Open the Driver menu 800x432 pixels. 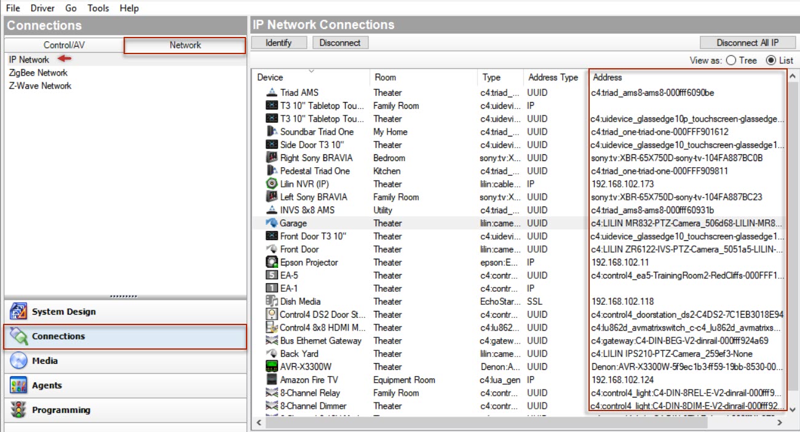pyautogui.click(x=42, y=8)
